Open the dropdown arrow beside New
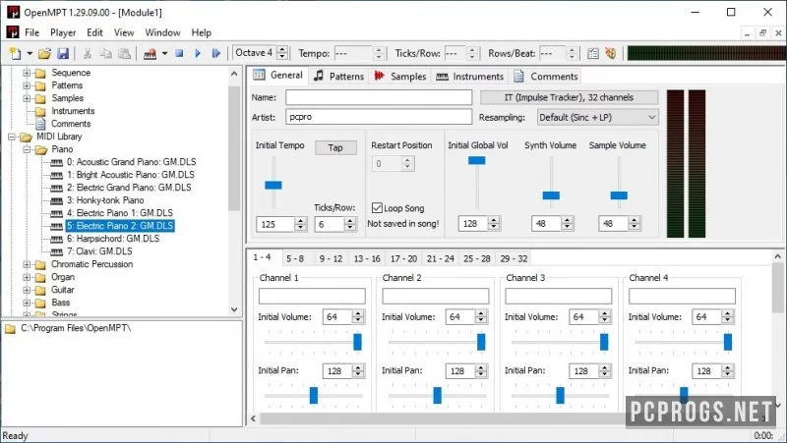The height and width of the screenshot is (443, 787). tap(30, 53)
